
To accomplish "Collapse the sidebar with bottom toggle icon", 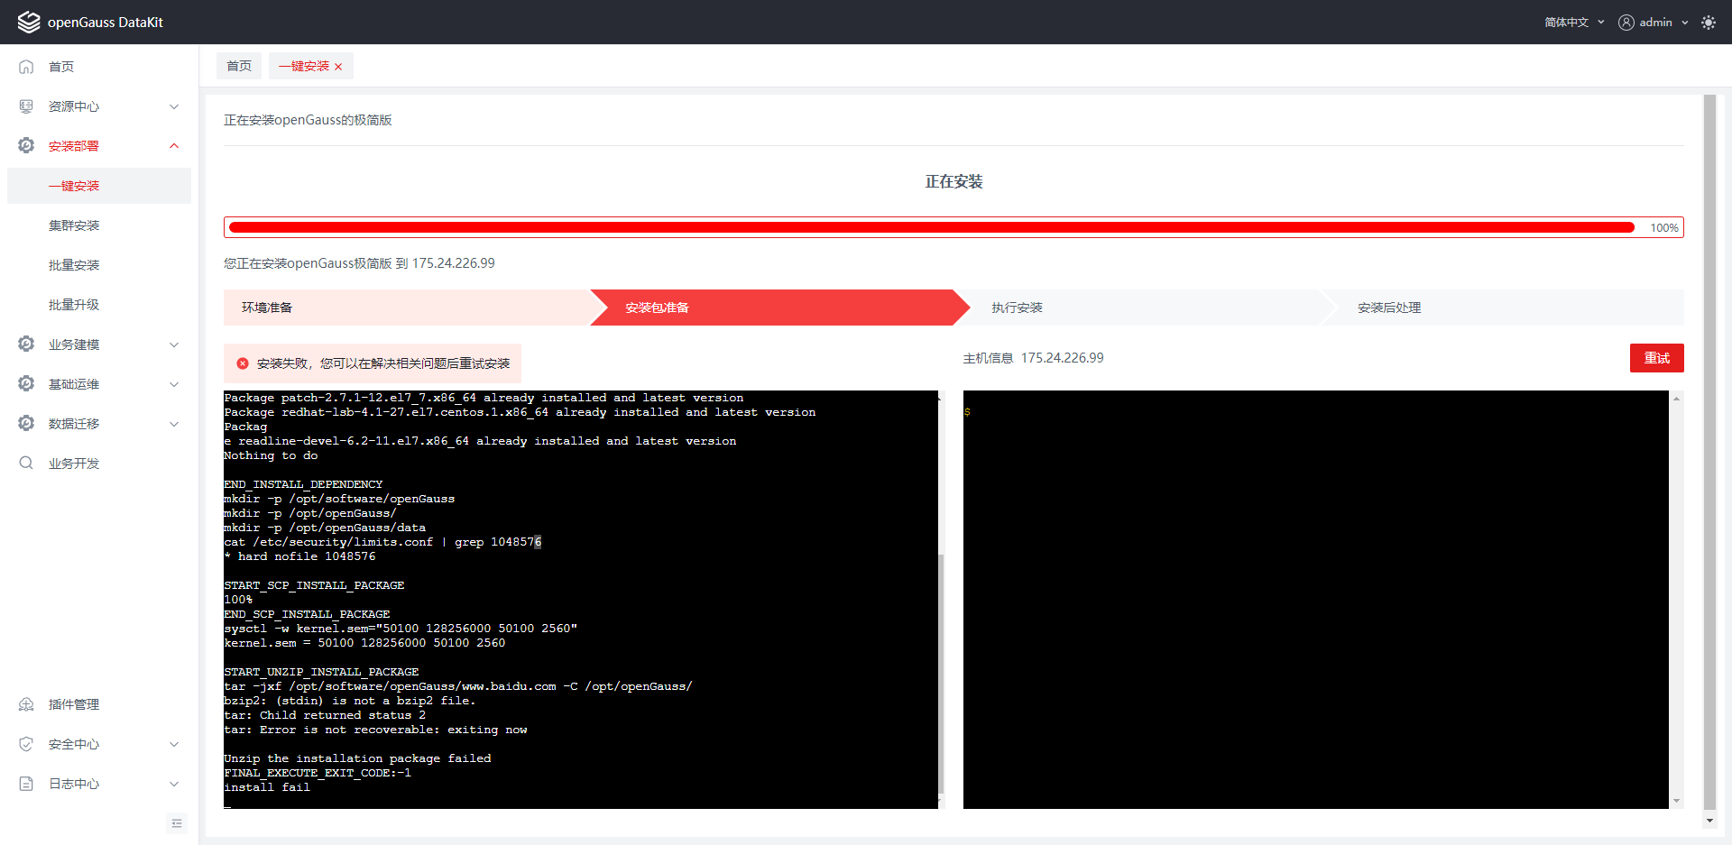I will (177, 822).
